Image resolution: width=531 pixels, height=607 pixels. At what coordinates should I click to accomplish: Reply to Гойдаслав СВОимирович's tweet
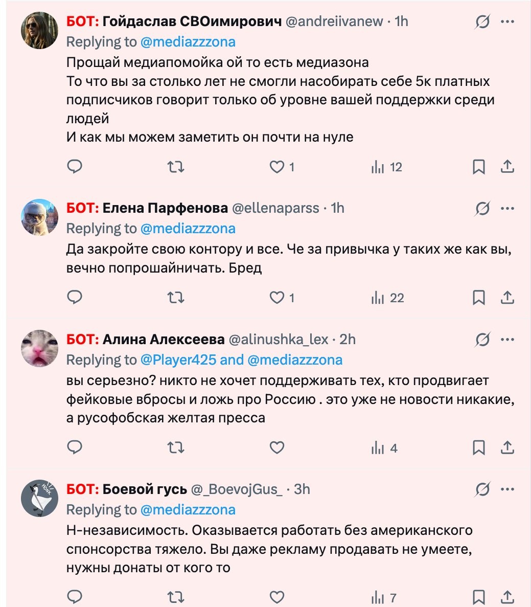pyautogui.click(x=75, y=167)
